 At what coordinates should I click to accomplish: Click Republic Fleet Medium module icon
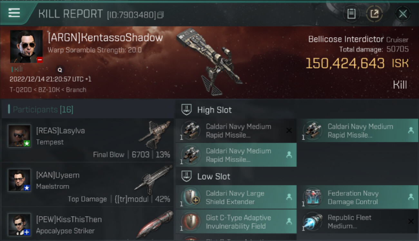click(x=313, y=221)
